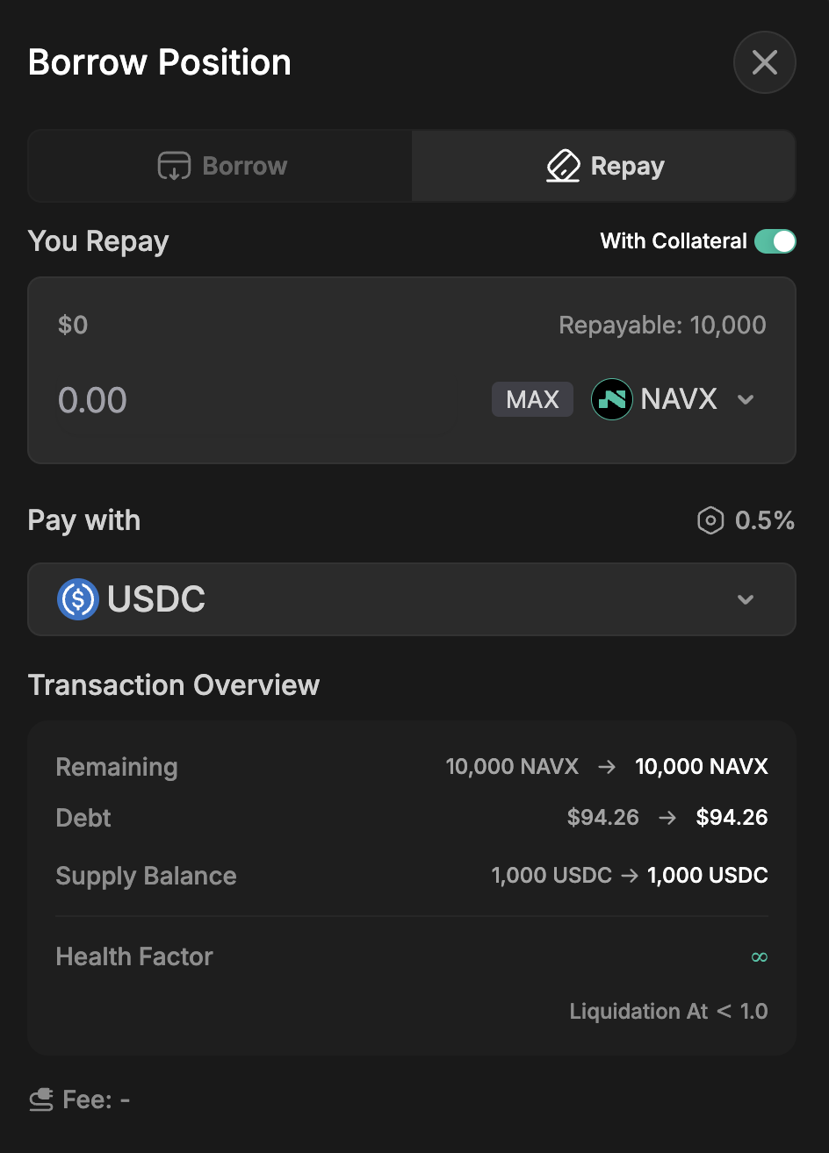Click the Repayable: 10,000 label
829x1153 pixels.
pyautogui.click(x=662, y=326)
